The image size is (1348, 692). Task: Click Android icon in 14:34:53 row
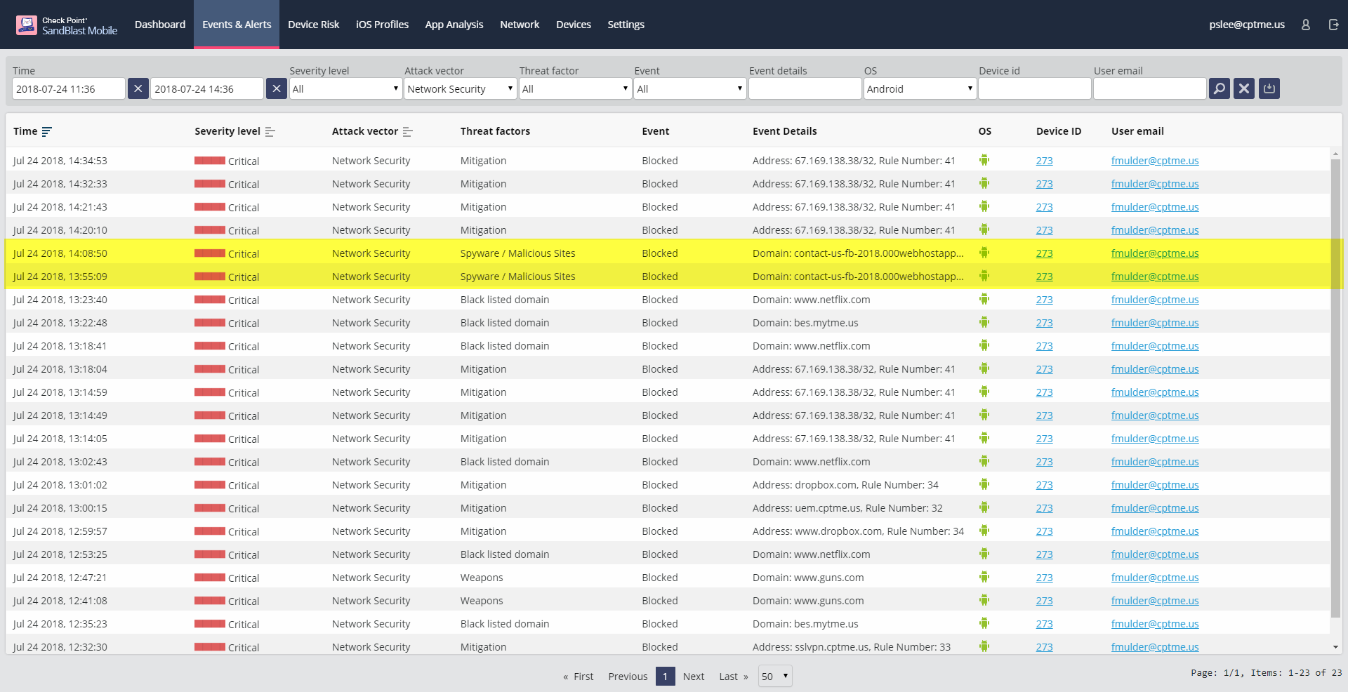click(984, 160)
